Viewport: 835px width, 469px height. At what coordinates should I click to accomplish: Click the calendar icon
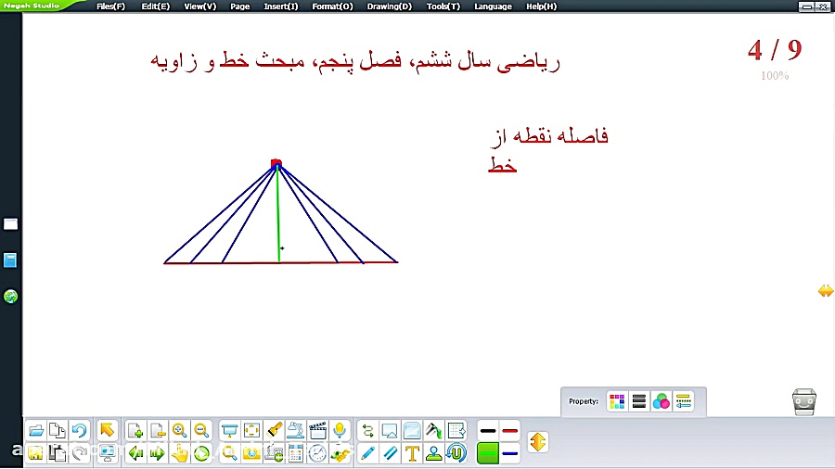(x=296, y=453)
